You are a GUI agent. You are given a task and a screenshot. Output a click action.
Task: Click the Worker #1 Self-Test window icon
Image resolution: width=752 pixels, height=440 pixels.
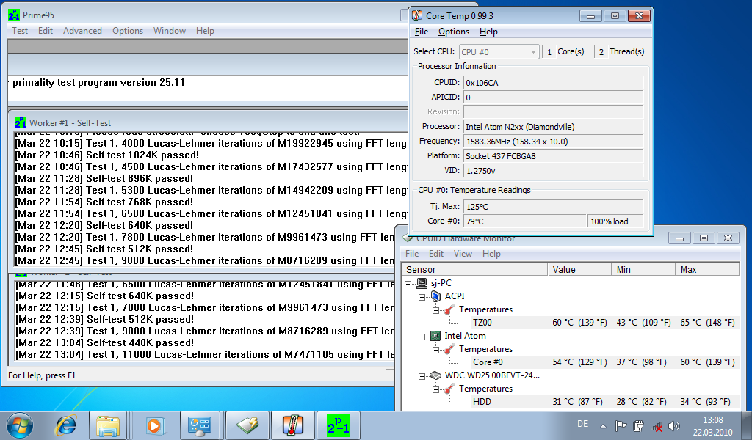click(x=21, y=123)
